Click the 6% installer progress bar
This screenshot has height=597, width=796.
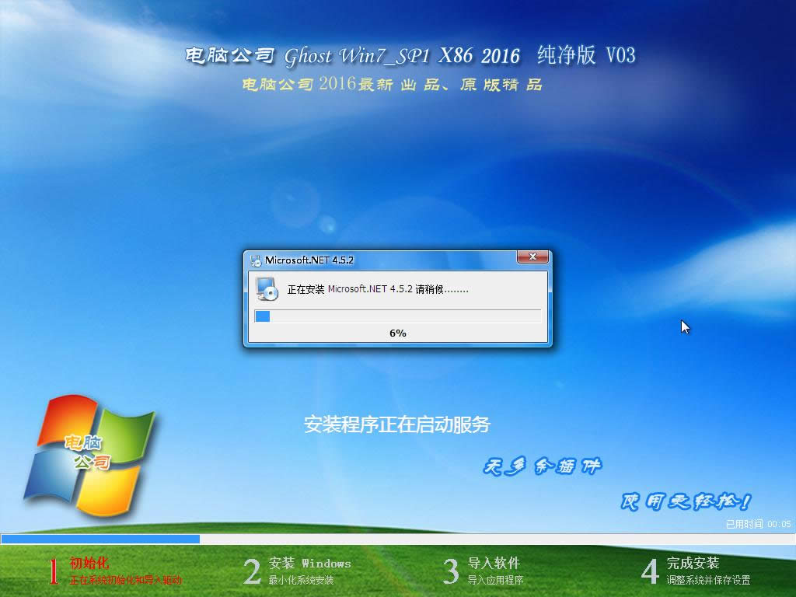pyautogui.click(x=398, y=316)
